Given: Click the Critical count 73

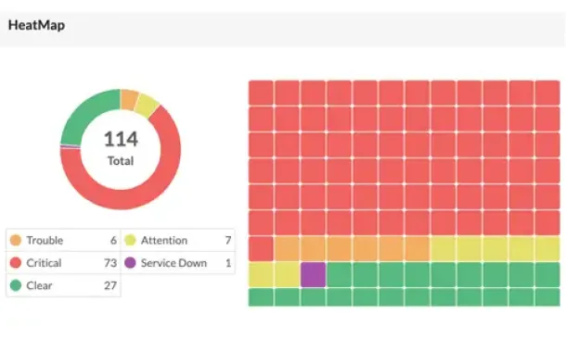Looking at the screenshot, I should [x=110, y=263].
